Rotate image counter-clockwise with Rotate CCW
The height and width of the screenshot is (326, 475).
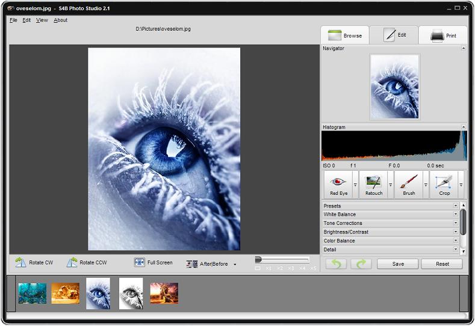pos(87,263)
